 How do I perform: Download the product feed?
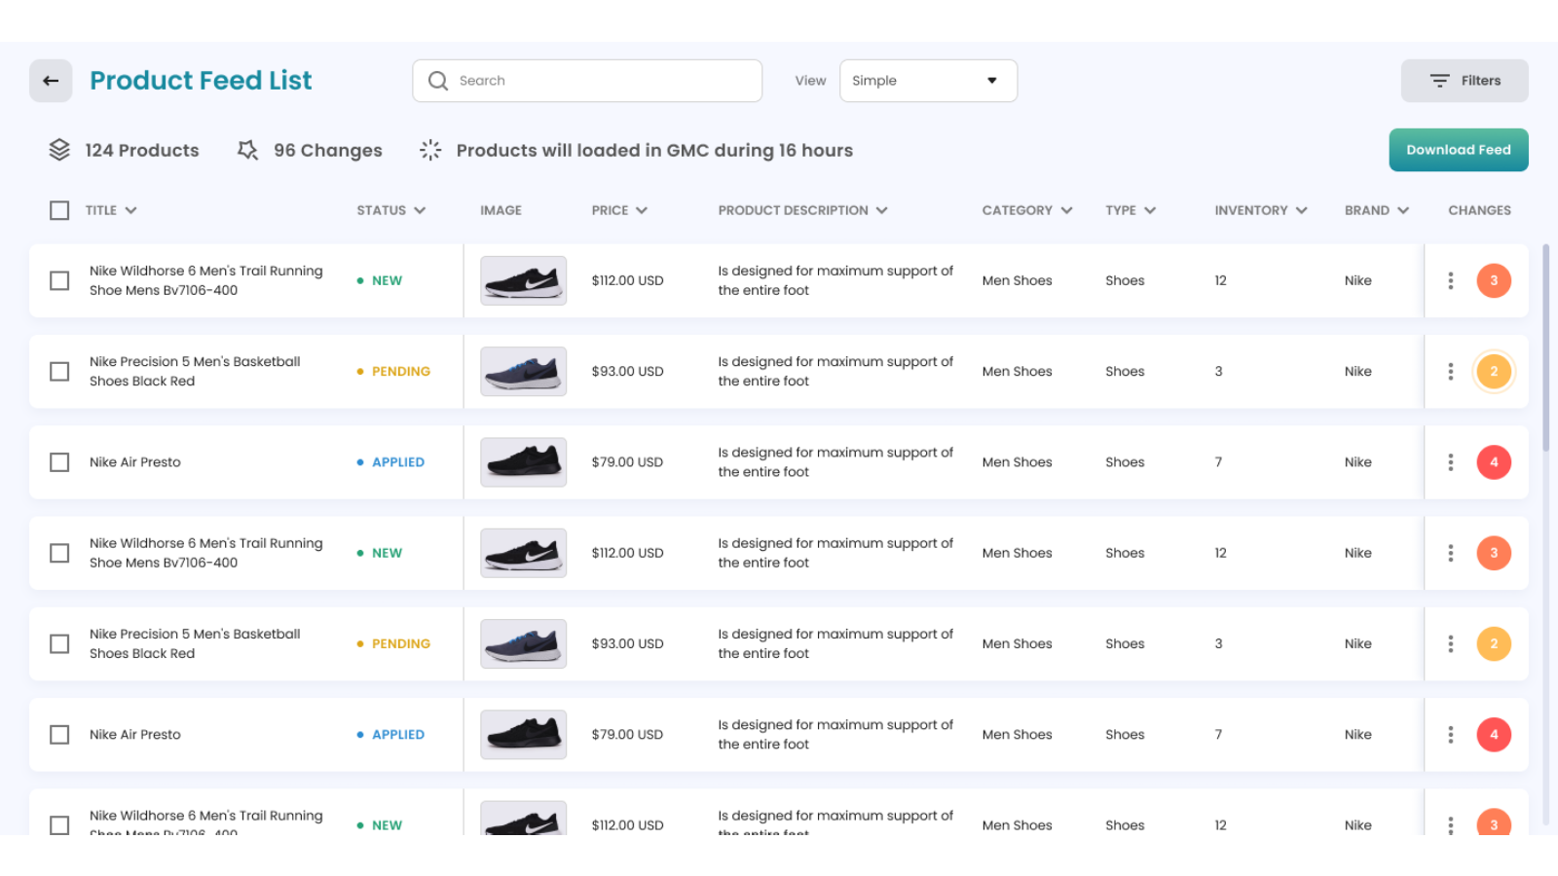(1459, 150)
